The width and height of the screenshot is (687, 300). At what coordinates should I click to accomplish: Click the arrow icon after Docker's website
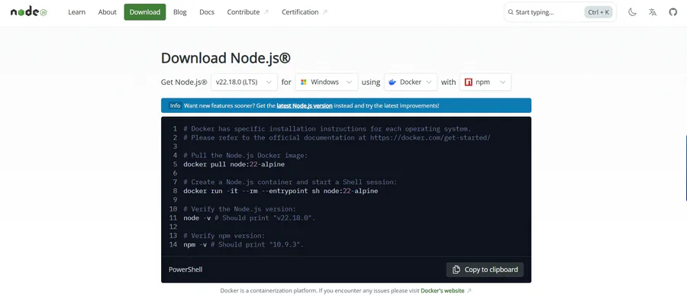469,290
